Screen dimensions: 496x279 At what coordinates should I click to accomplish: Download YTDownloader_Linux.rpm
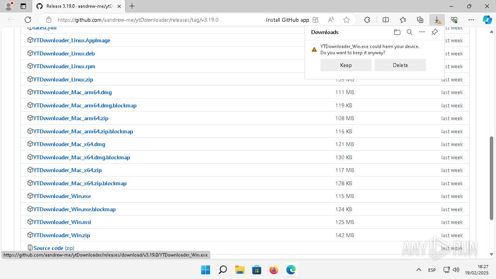click(64, 66)
